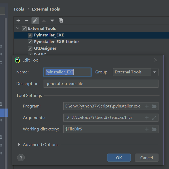Click the Move Down arrow icon
Viewport: 169px width, 169px height.
tap(52, 21)
